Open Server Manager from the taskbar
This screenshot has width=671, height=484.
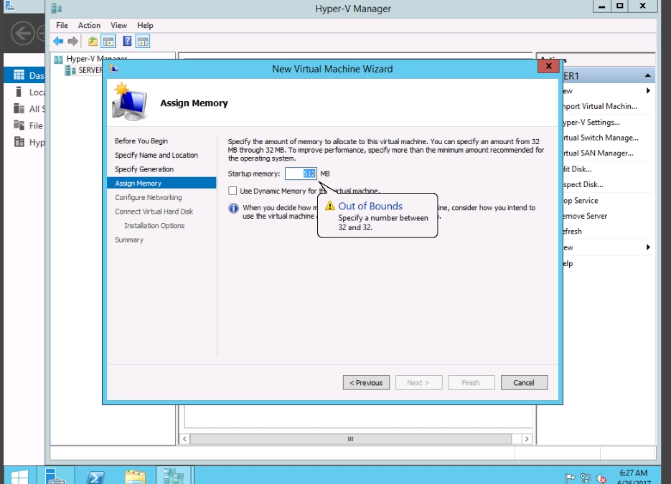tap(55, 476)
